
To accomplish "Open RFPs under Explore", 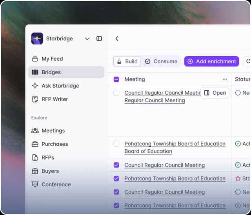I will coord(66,158).
